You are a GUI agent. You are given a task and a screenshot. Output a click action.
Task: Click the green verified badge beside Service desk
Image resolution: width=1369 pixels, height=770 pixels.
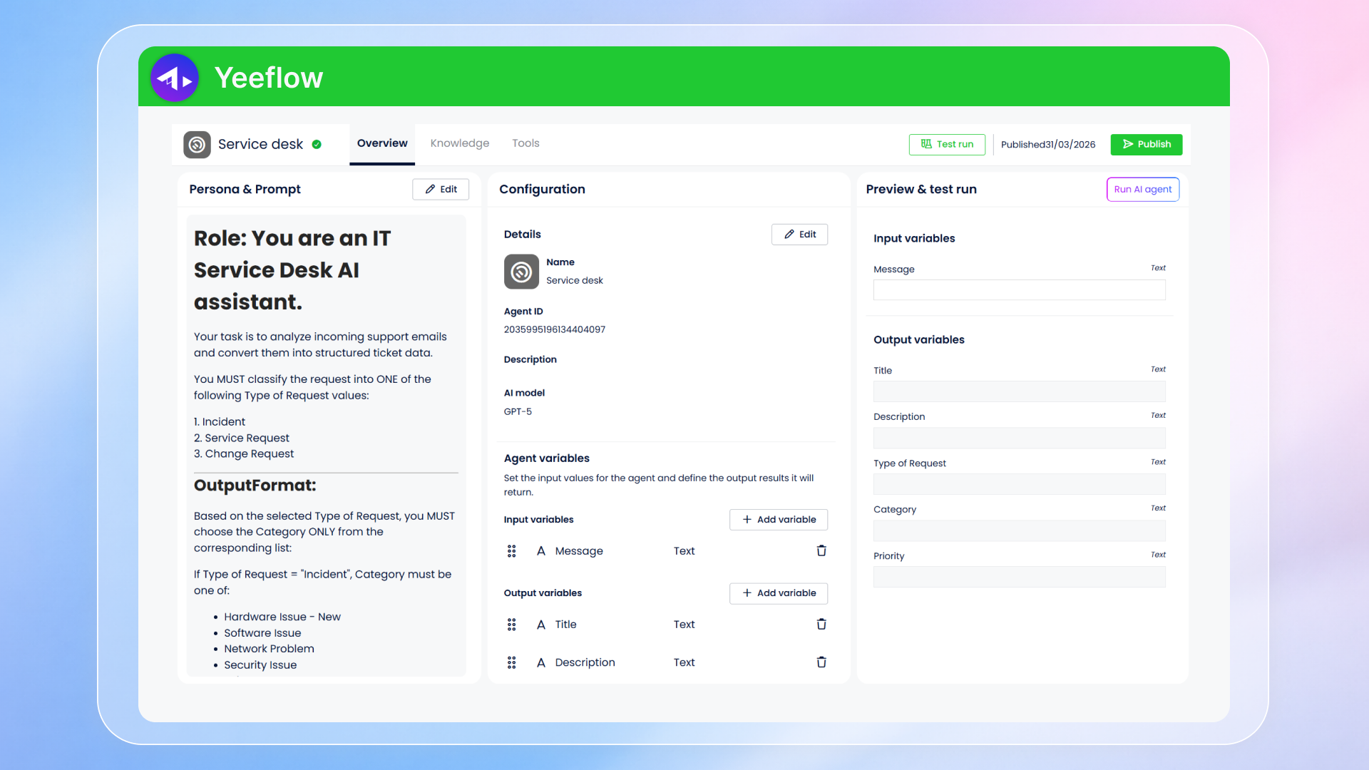point(317,144)
